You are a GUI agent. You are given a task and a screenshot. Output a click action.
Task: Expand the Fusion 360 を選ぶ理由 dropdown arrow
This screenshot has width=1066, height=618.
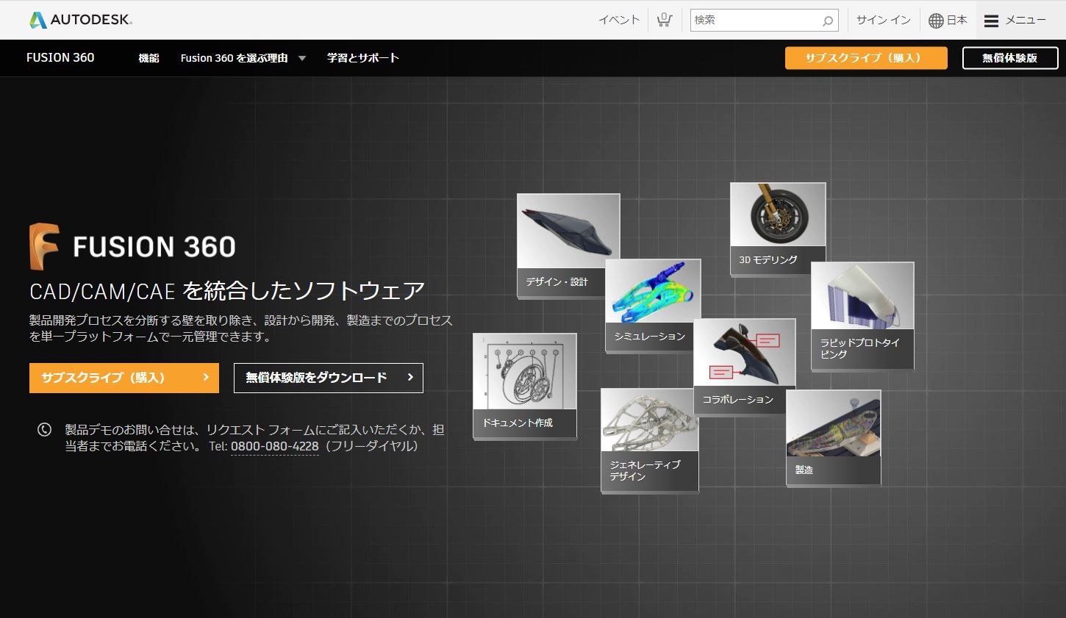302,58
